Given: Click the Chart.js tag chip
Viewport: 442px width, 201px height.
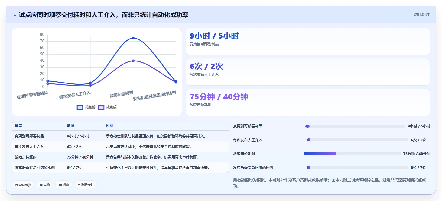Looking at the screenshot, I should click(23, 185).
